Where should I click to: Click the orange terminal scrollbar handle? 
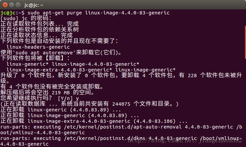tap(245, 42)
